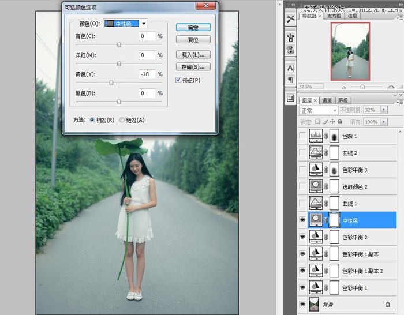
Task: Click the 曲线 2 curves adjustment icon
Action: (316, 152)
